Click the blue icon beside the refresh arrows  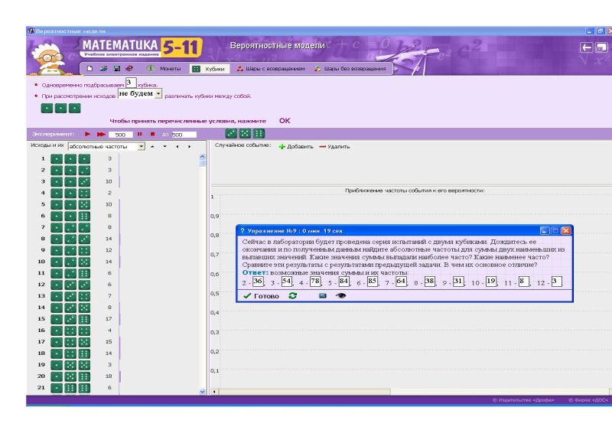322,295
